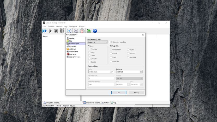
Task: Open the Miesiąc Styczeń dropdown
Action: coord(129,78)
